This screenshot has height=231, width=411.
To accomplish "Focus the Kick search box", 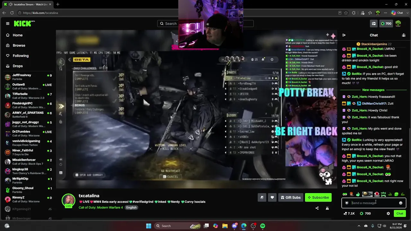I will 205,23.
